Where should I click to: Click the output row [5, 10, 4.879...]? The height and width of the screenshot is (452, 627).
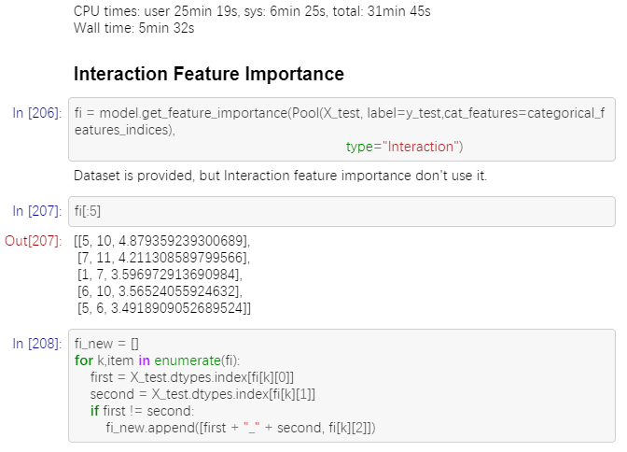(x=162, y=241)
